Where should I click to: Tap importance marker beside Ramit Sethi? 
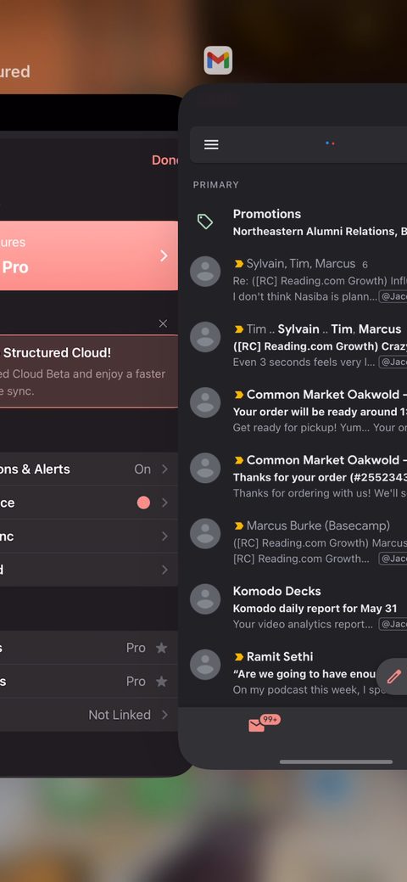(239, 657)
